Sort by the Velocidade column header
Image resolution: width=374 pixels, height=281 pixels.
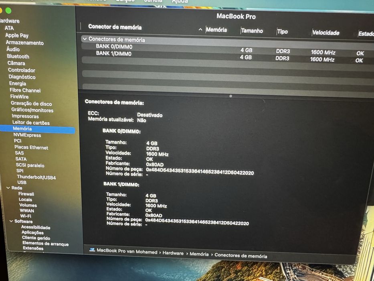[x=326, y=33]
